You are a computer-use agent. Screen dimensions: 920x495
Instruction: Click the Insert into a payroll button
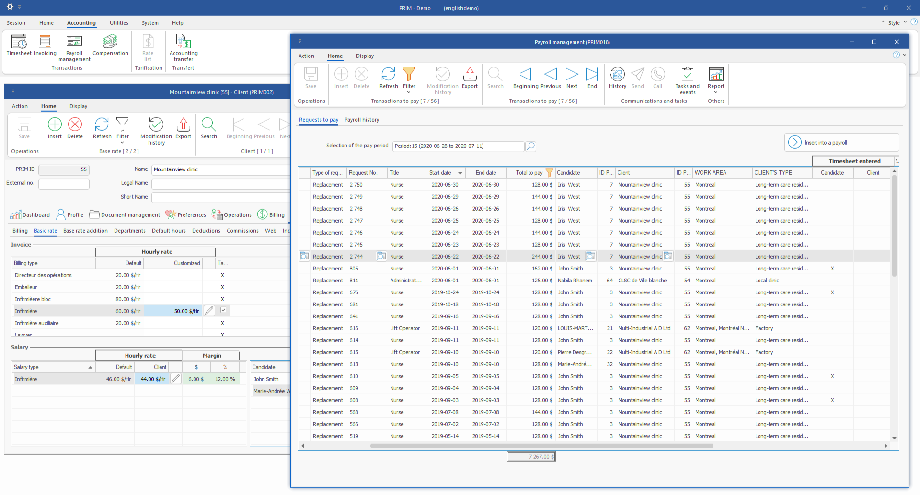click(841, 142)
